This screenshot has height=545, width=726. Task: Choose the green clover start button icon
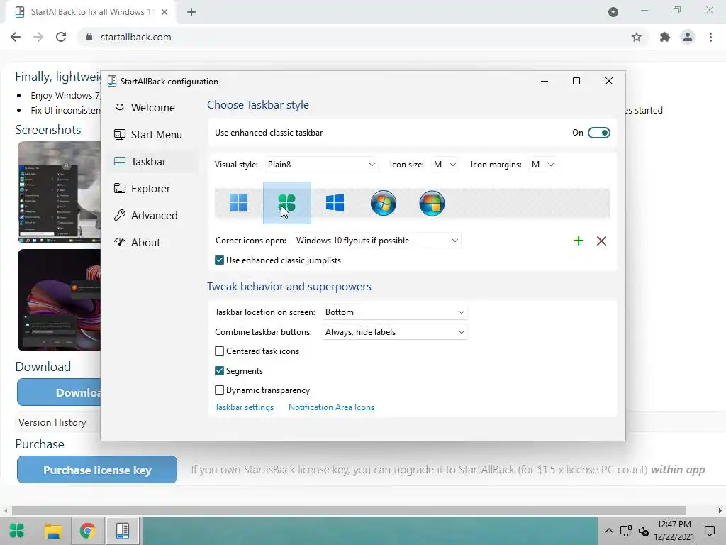click(x=286, y=203)
